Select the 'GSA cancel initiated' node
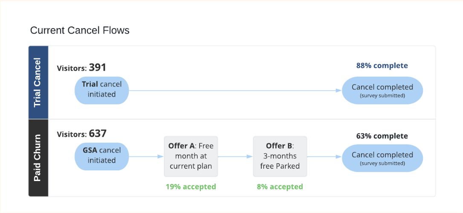This screenshot has height=213, width=463. (101, 155)
